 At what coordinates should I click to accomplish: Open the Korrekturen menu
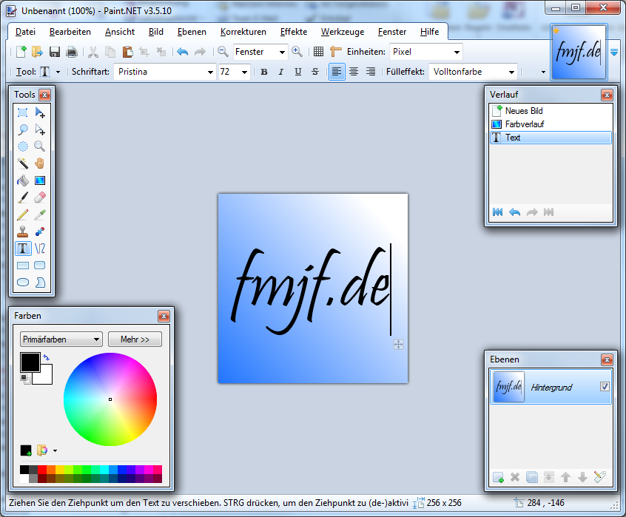[x=243, y=32]
